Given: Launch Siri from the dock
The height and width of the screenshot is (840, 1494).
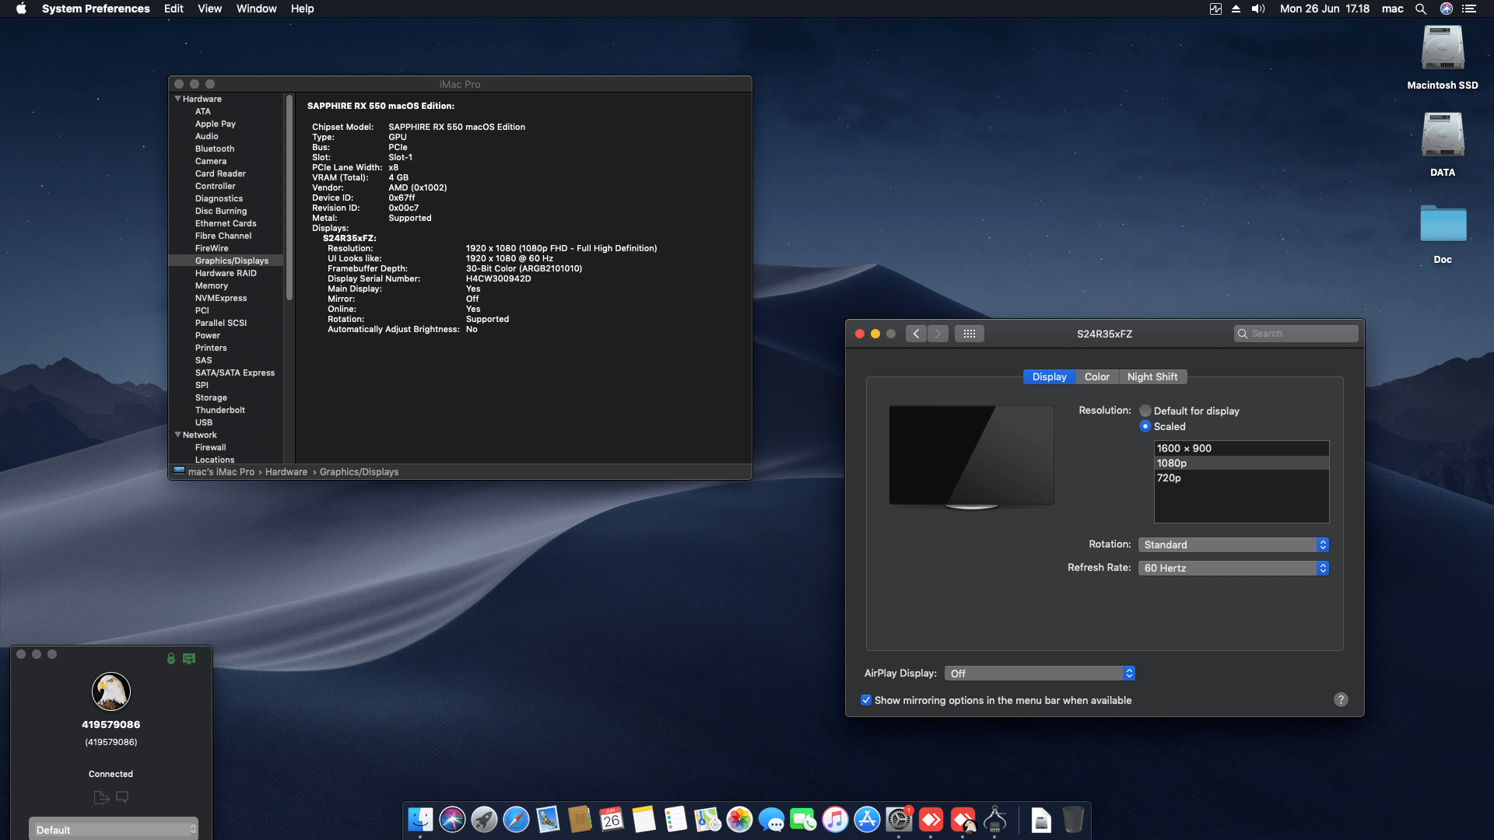Looking at the screenshot, I should click(452, 820).
